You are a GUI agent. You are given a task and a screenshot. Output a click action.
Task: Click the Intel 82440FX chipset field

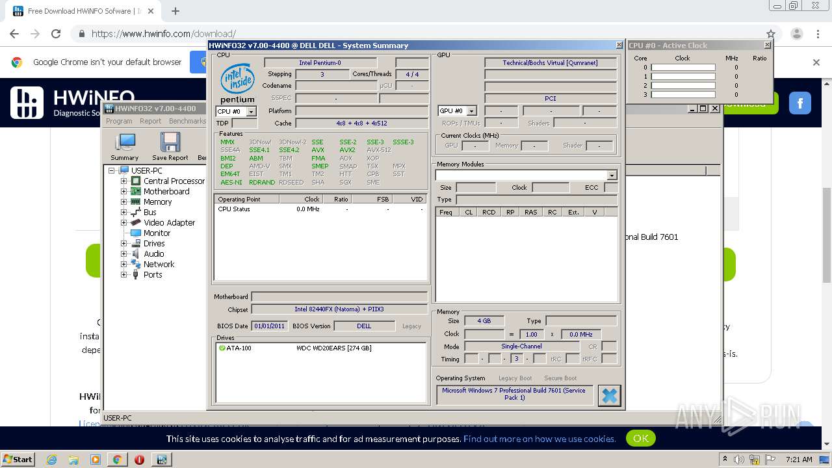point(339,309)
